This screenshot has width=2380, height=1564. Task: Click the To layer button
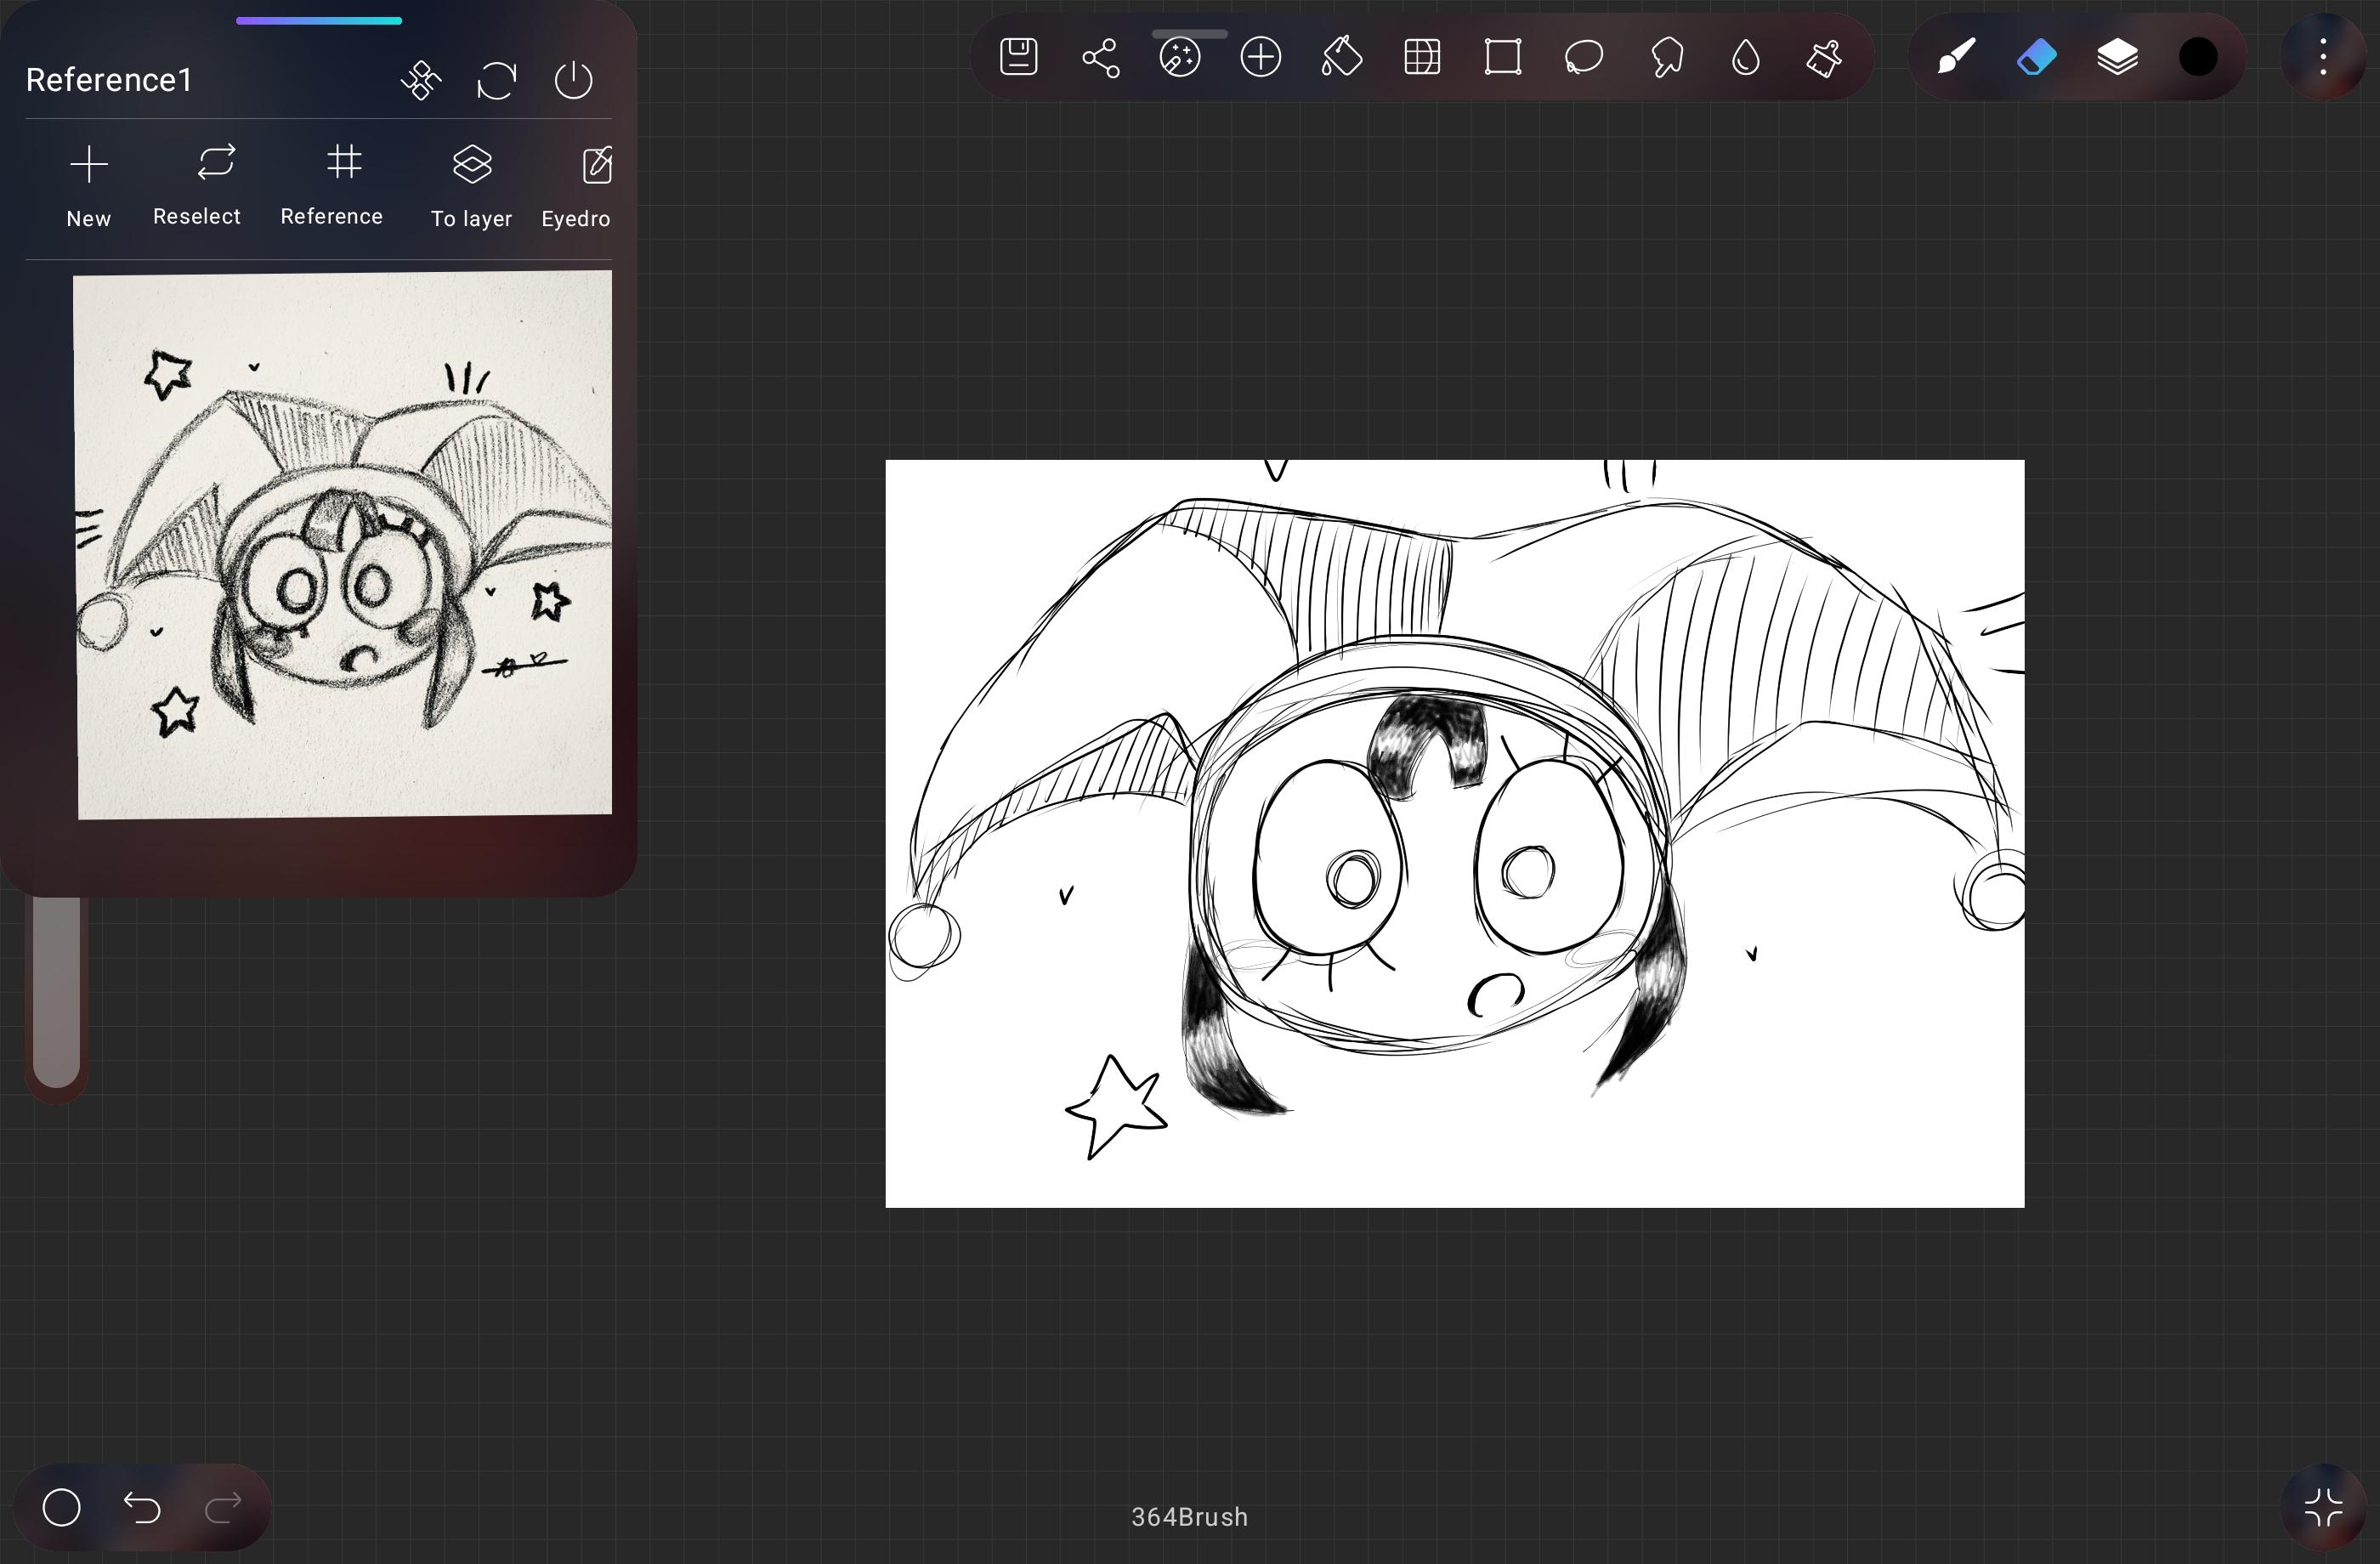471,186
